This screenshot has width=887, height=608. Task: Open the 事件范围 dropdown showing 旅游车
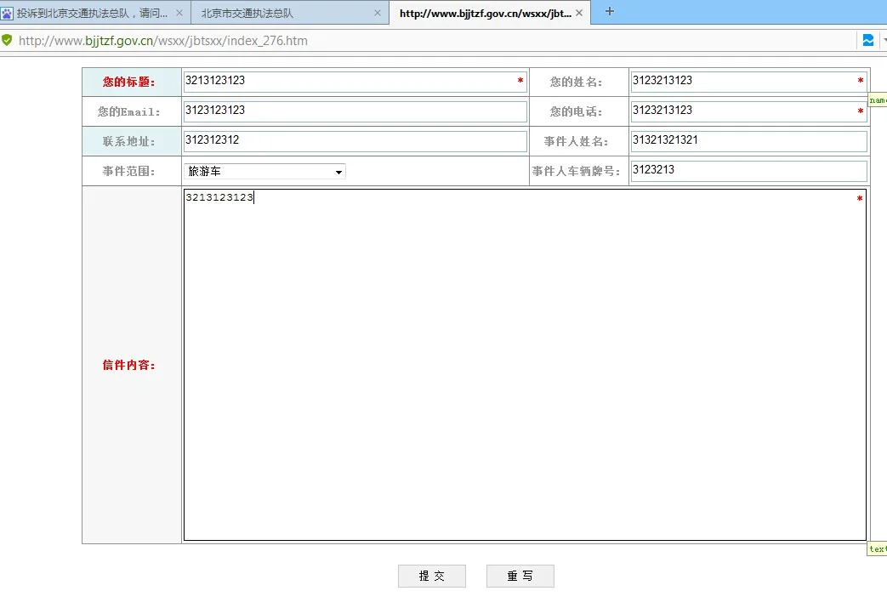coord(264,172)
